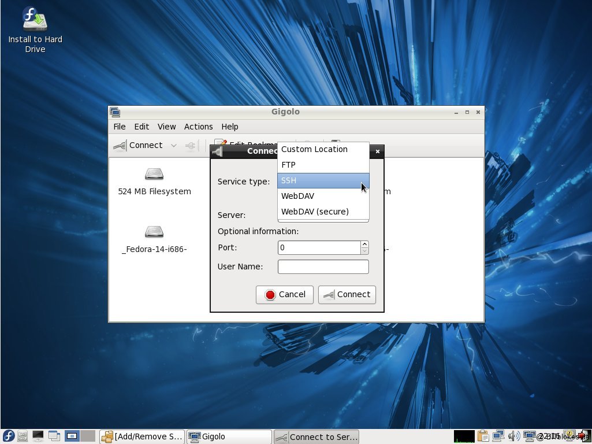Open the Actions menu in Gigolo
The width and height of the screenshot is (592, 444).
[198, 127]
